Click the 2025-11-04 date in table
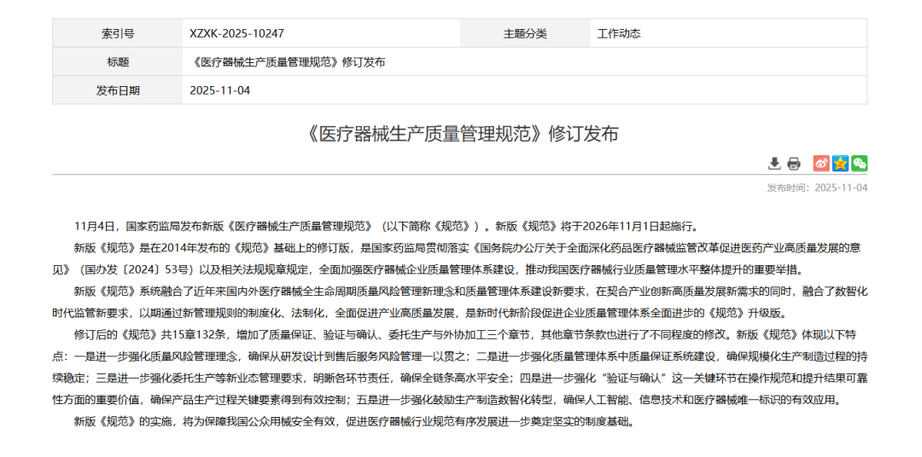 tap(219, 90)
